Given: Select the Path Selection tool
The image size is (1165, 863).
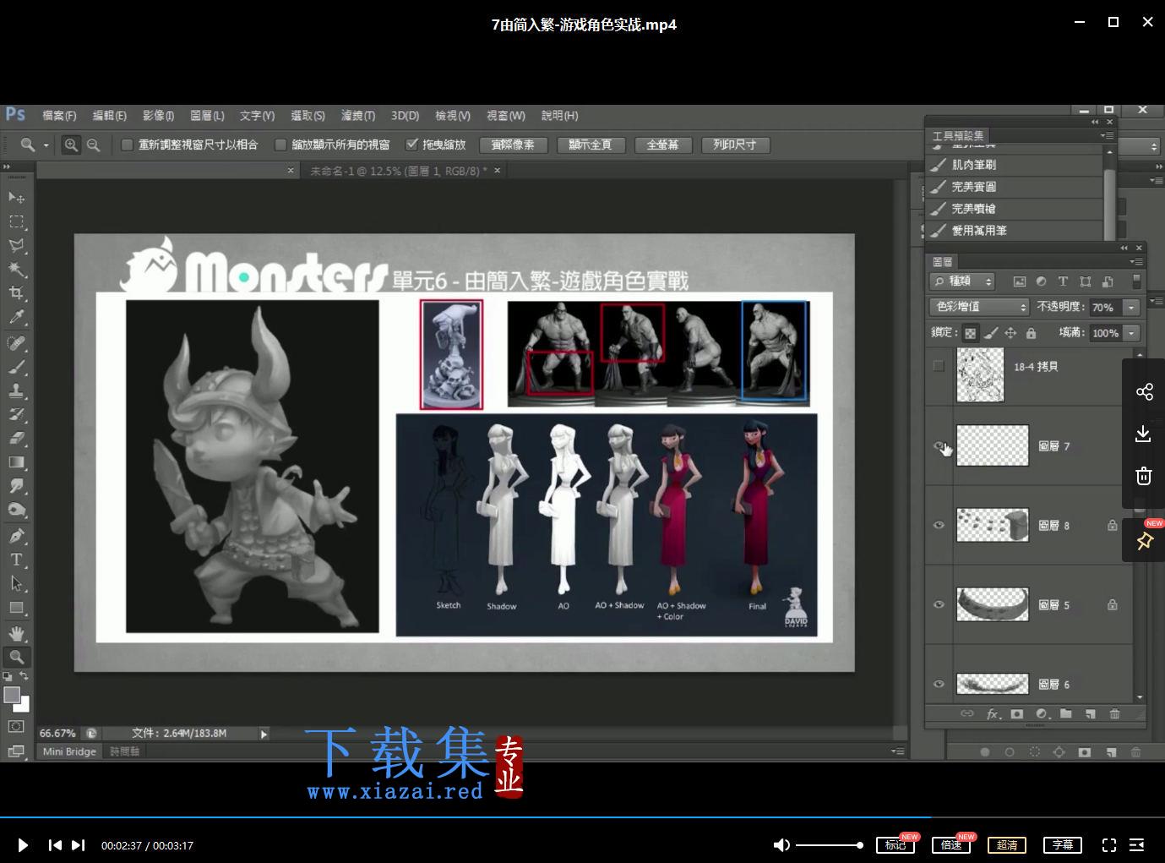Looking at the screenshot, I should [16, 583].
